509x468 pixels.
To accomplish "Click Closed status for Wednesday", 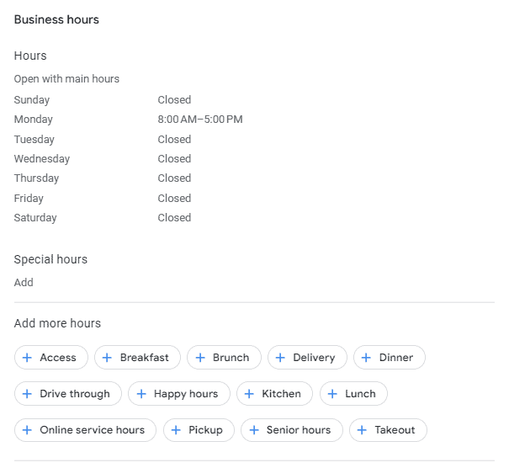I will tap(174, 159).
